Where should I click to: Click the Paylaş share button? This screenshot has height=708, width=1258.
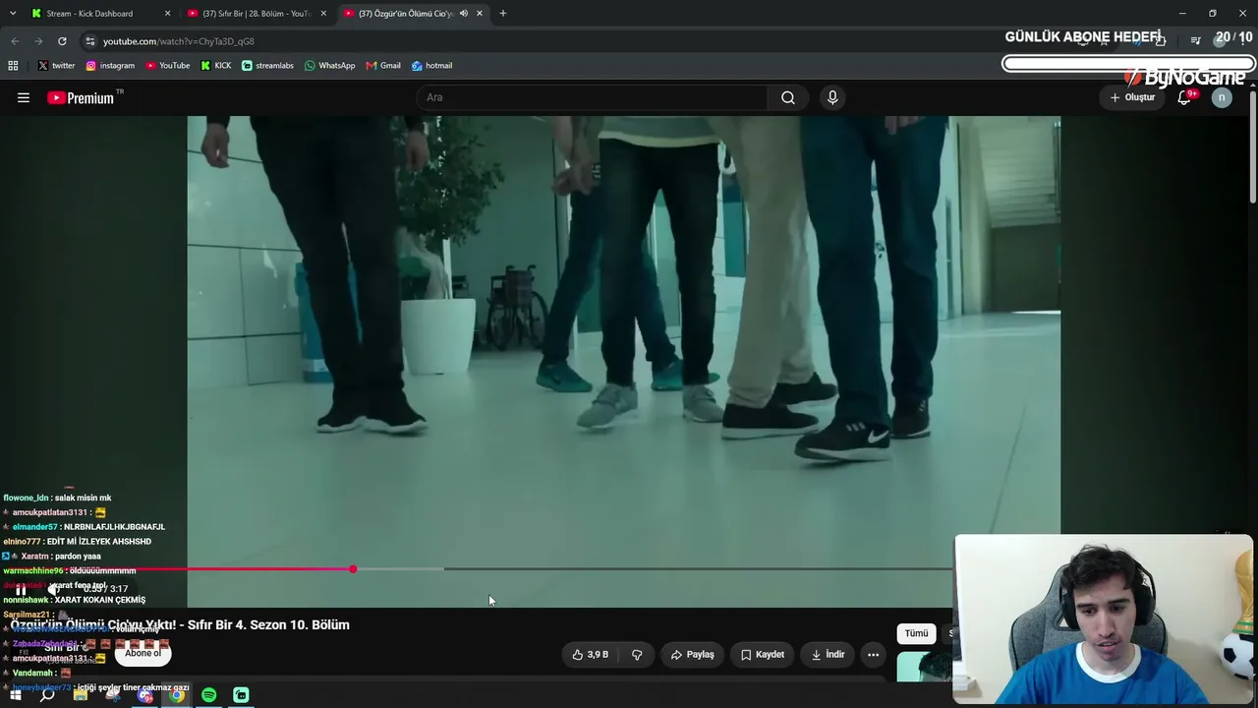pyautogui.click(x=692, y=654)
